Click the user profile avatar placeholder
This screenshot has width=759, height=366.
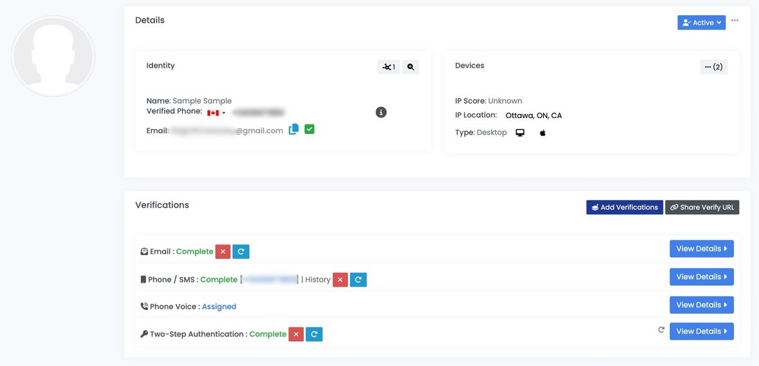coord(53,56)
